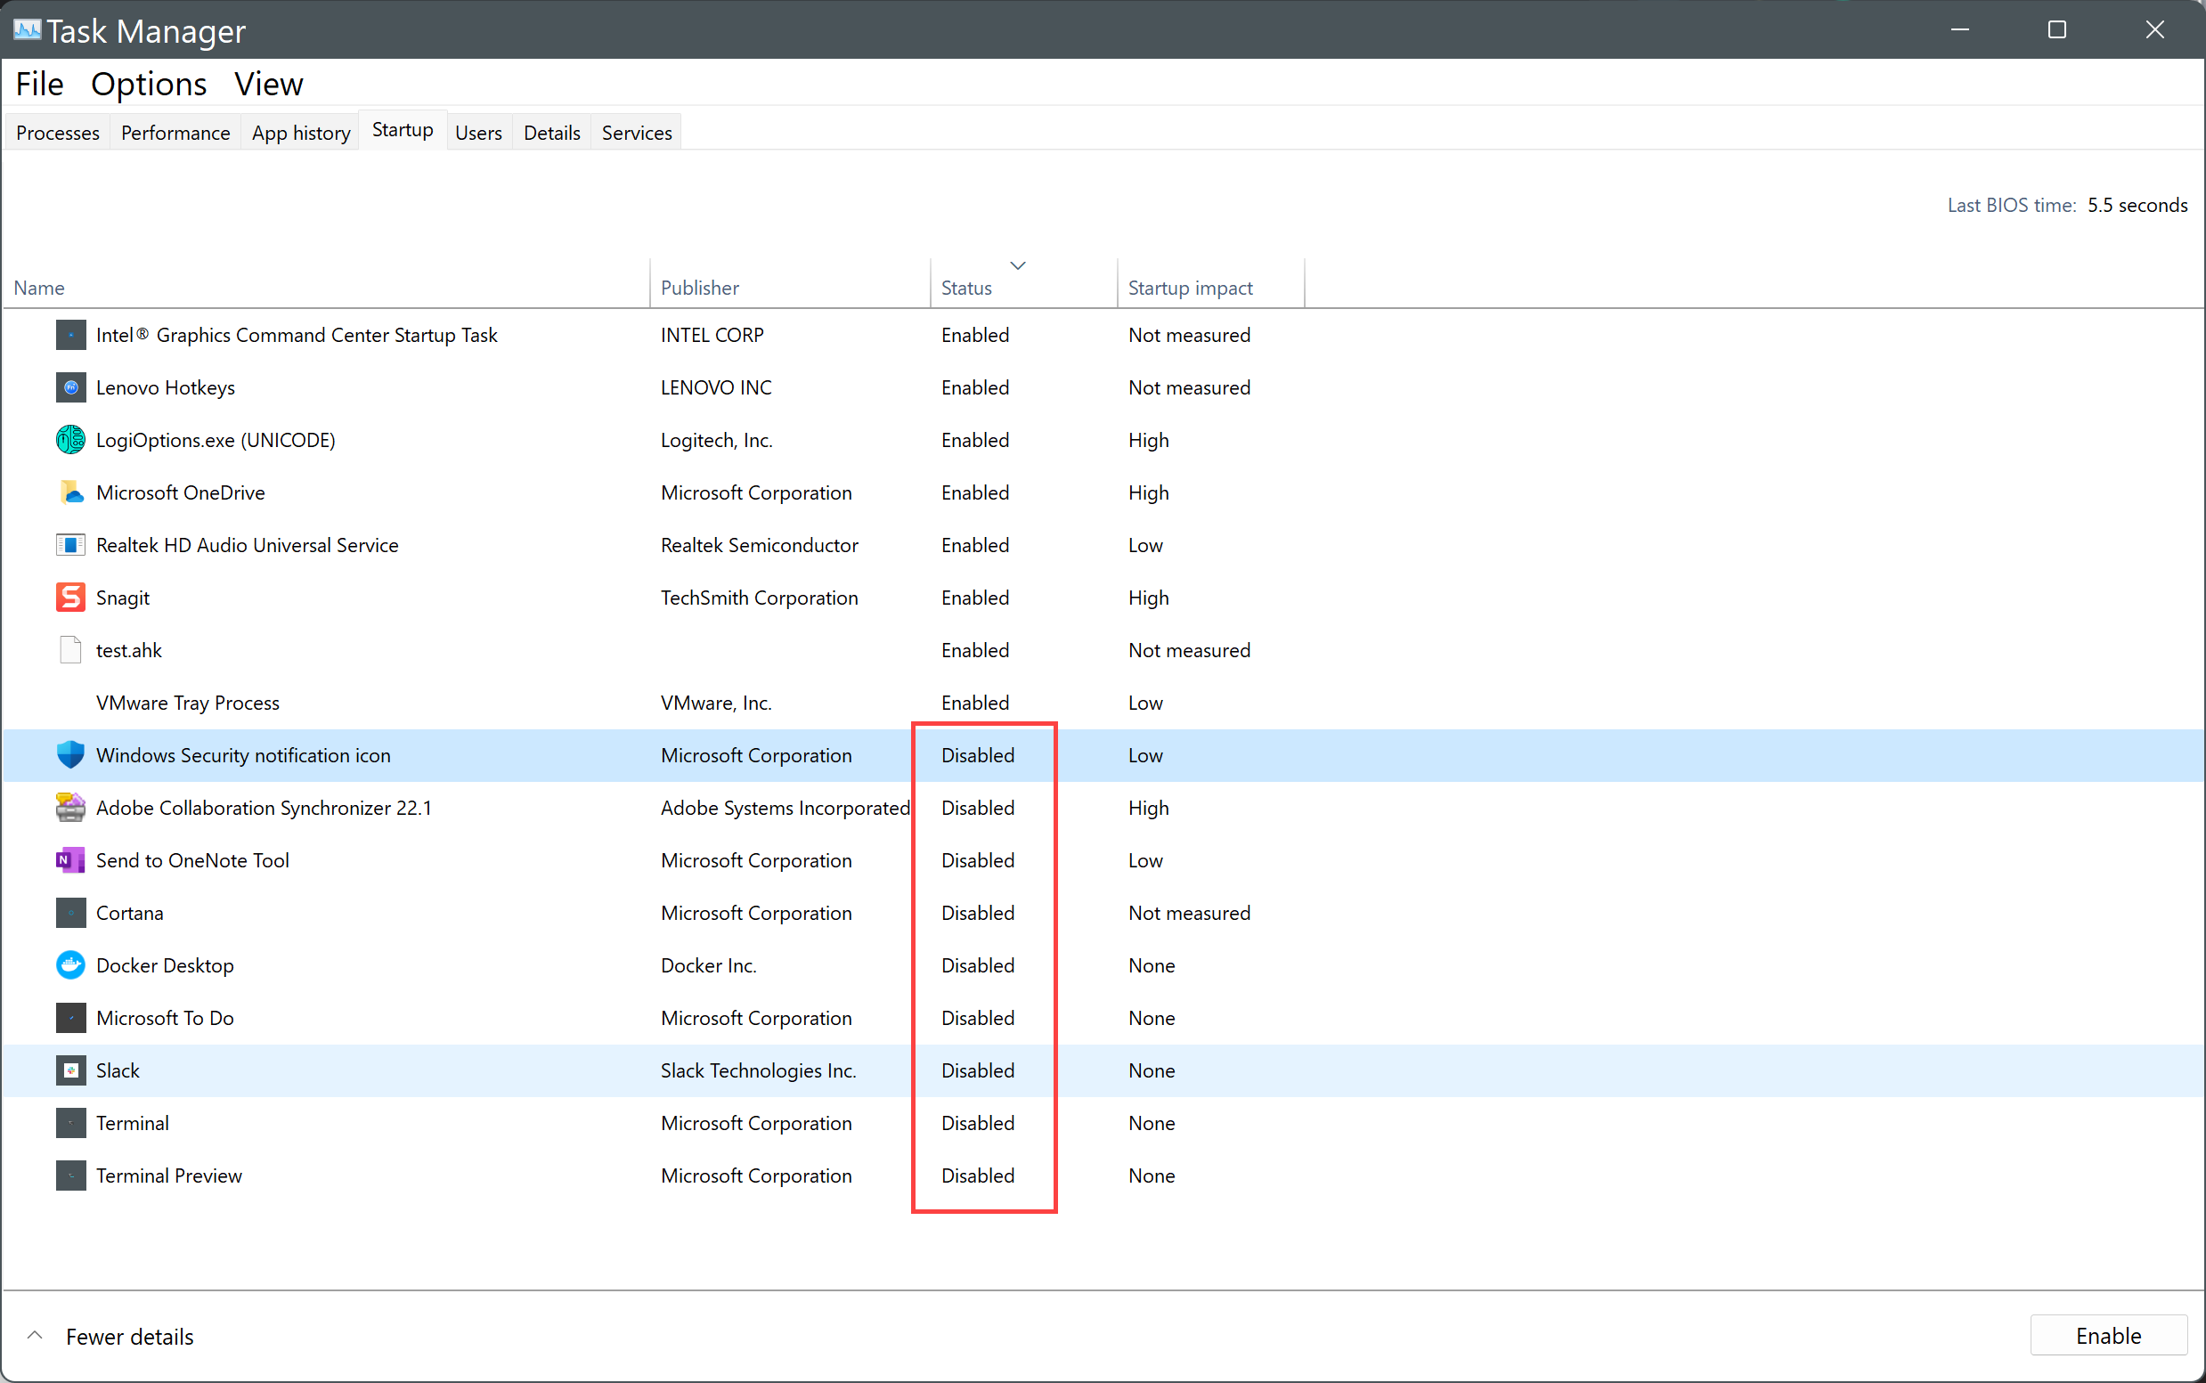Sort by Startup impact column header
2206x1383 pixels.
pos(1190,289)
